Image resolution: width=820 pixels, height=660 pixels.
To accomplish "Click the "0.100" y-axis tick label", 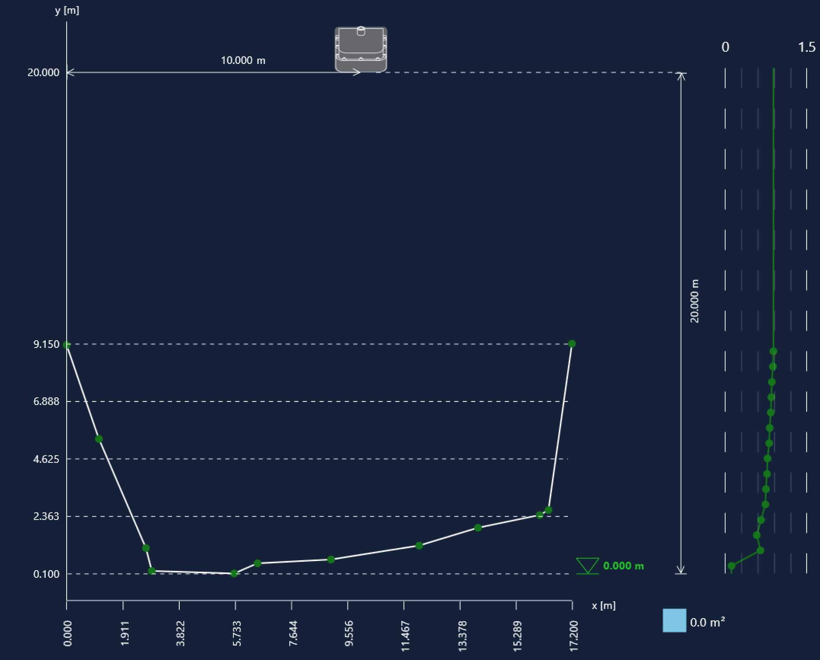I will tap(46, 574).
